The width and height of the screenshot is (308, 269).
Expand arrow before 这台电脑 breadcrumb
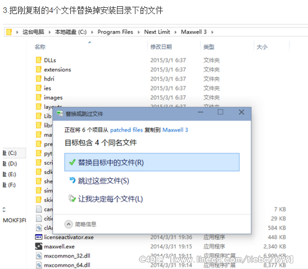point(17,32)
